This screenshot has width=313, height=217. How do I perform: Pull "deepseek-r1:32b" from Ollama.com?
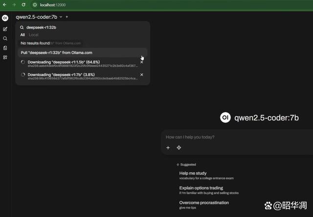coord(57,52)
